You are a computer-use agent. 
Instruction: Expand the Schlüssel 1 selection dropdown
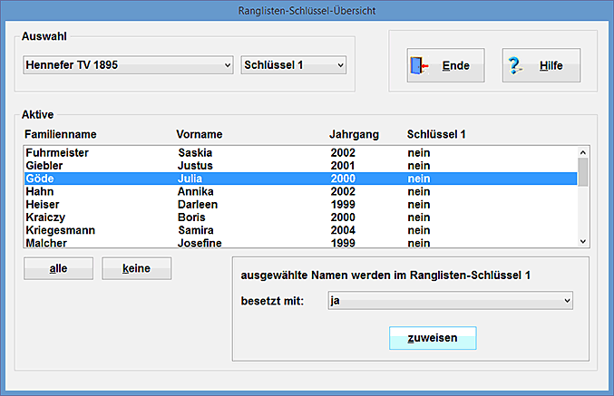coord(294,65)
